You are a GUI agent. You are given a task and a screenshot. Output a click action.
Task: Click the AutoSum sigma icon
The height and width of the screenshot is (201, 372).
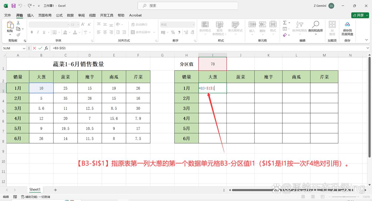pyautogui.click(x=285, y=23)
